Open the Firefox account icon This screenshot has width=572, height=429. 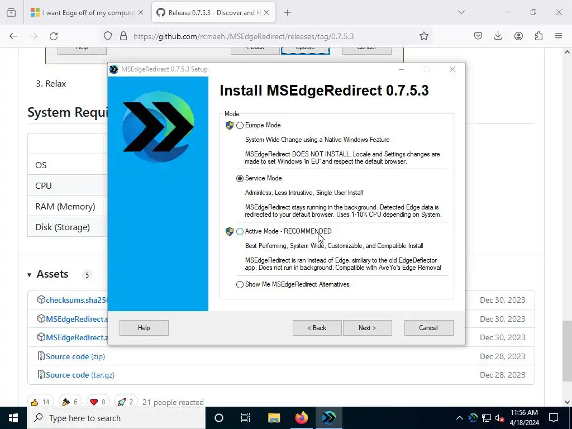coord(518,36)
